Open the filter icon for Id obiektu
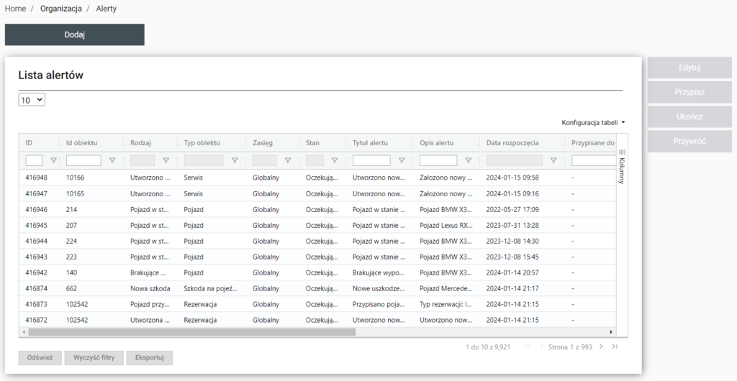737x381 pixels. (112, 161)
